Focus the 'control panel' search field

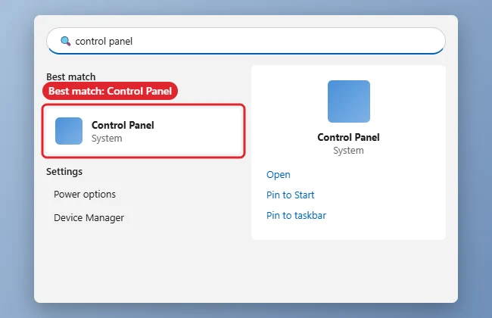click(x=246, y=41)
